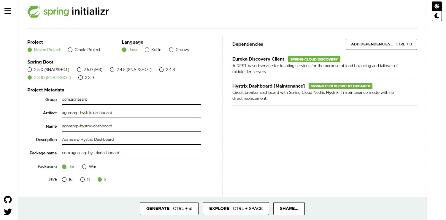The width and height of the screenshot is (446, 220).
Task: Choose Spring Boot 2.5.0 (M3)
Action: 90,69
